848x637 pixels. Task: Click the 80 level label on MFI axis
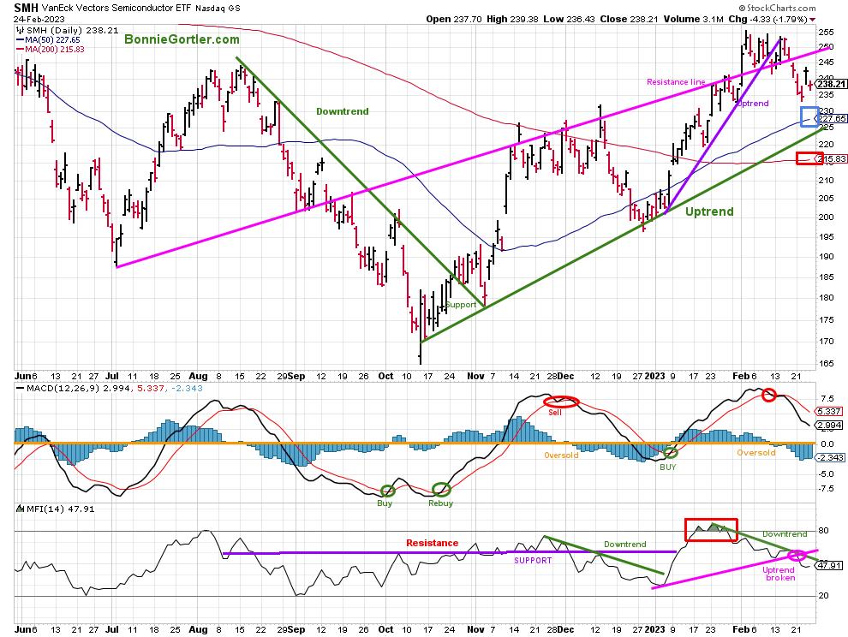823,531
